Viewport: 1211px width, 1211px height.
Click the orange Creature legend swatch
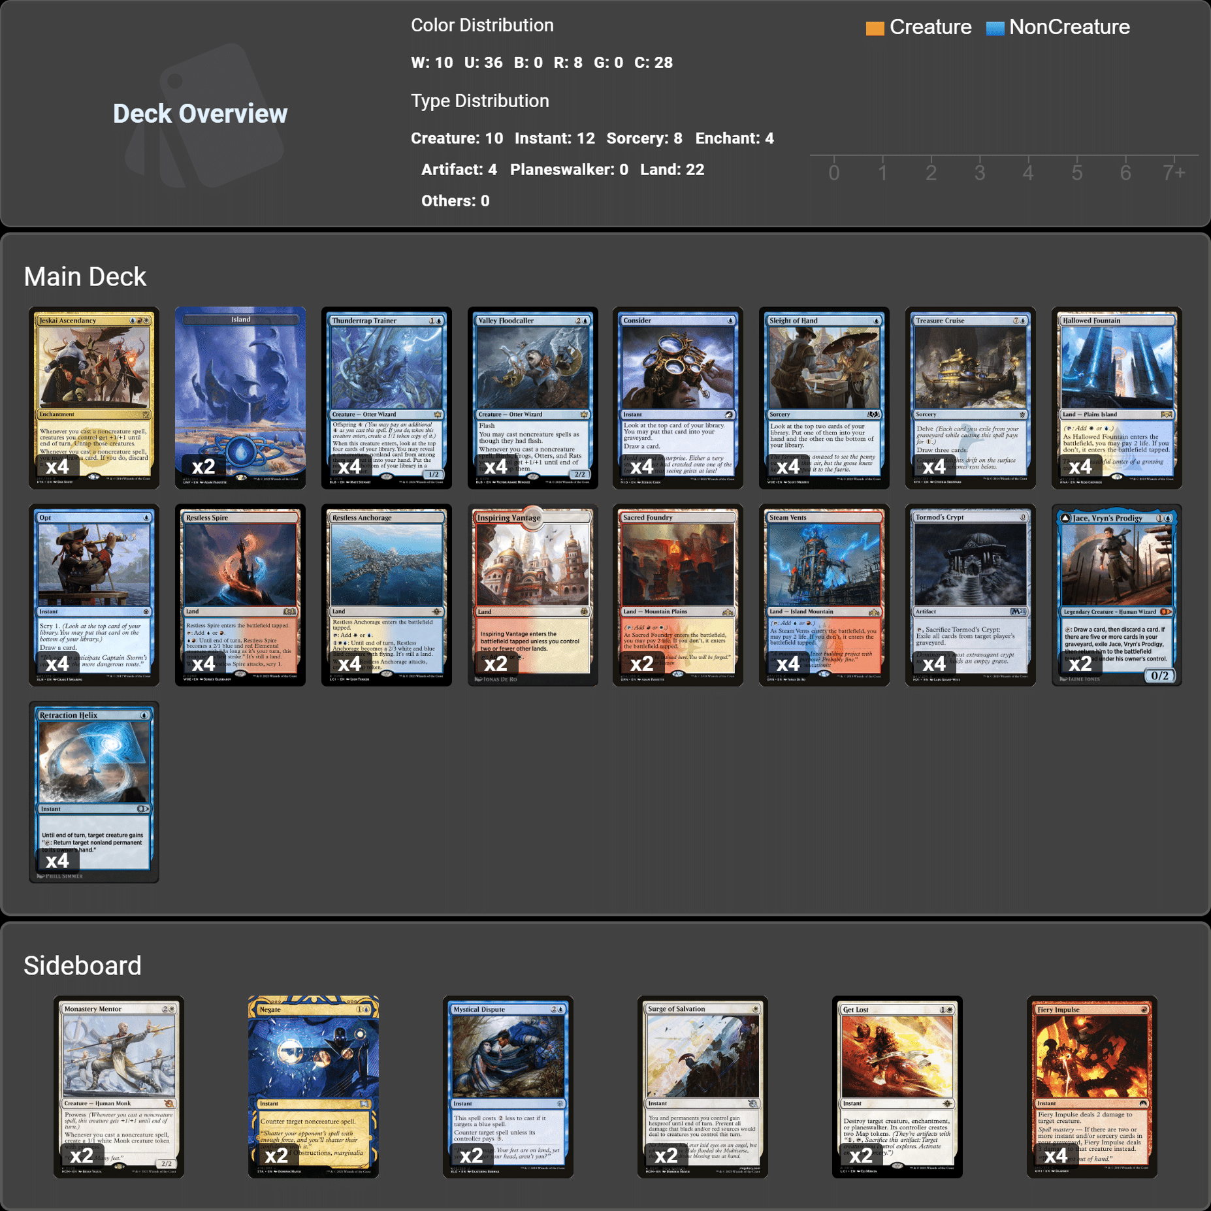point(875,28)
